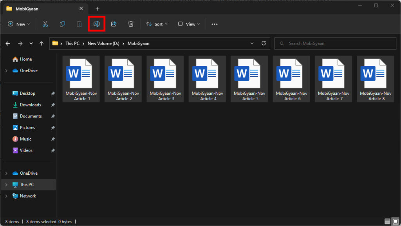Switch to details view layout toggle
401x226 pixels.
(x=387, y=222)
